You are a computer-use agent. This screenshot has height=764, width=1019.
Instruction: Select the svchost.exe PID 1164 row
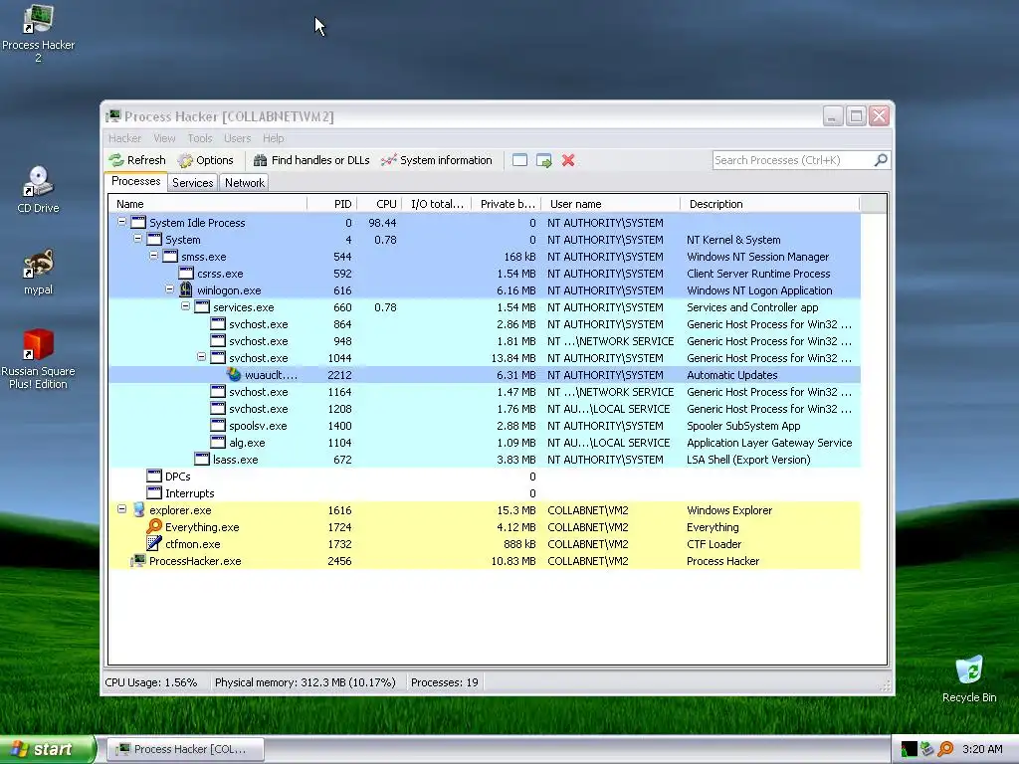tap(485, 391)
